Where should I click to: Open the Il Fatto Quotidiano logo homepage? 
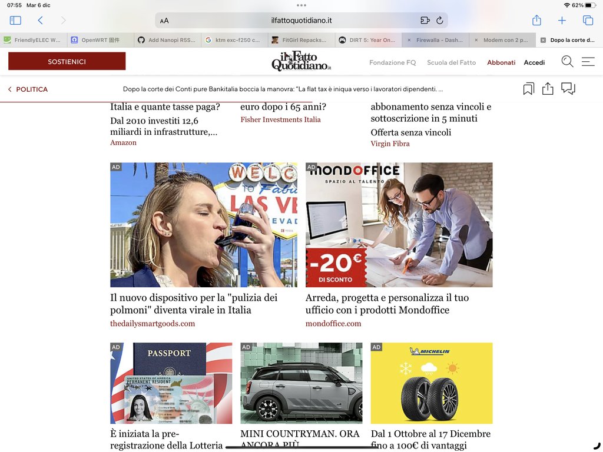click(301, 61)
